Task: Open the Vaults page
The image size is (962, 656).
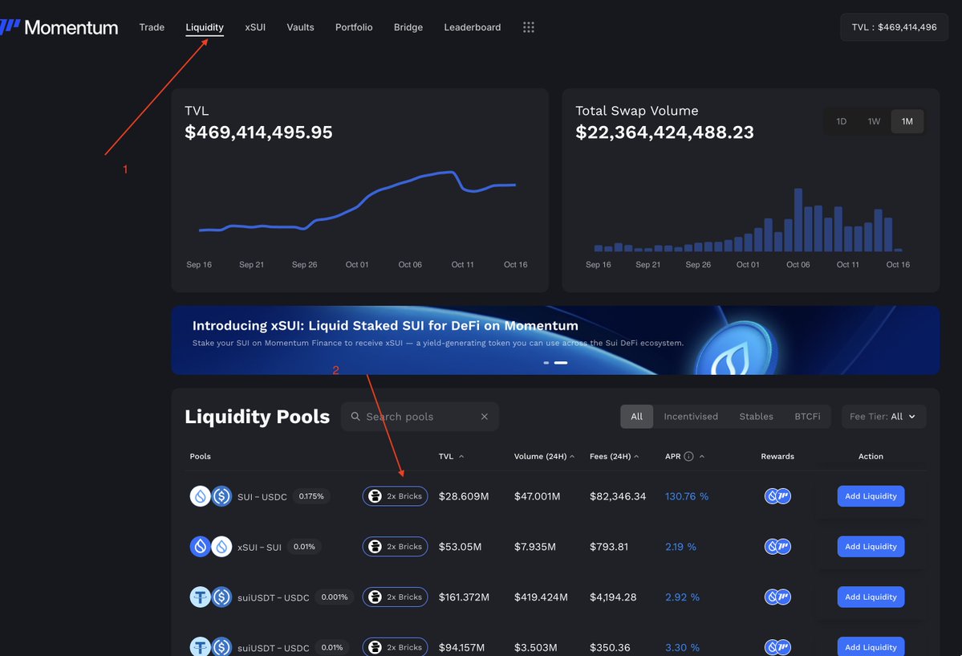Action: click(300, 27)
